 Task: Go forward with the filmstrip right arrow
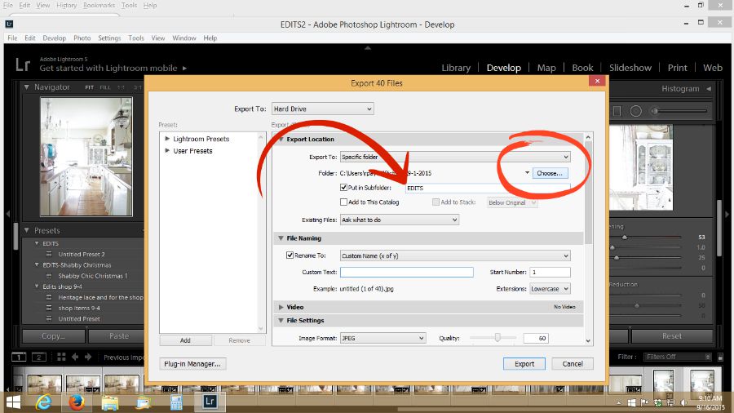(88, 357)
